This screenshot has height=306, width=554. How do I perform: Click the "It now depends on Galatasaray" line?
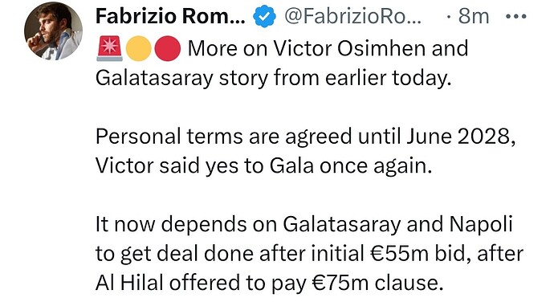(x=303, y=224)
